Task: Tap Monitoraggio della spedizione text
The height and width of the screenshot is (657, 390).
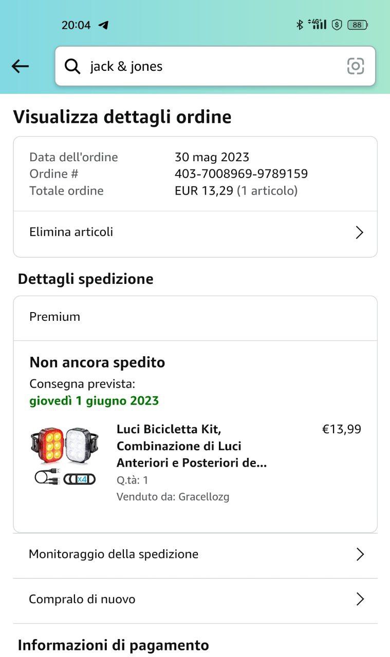Action: point(114,554)
